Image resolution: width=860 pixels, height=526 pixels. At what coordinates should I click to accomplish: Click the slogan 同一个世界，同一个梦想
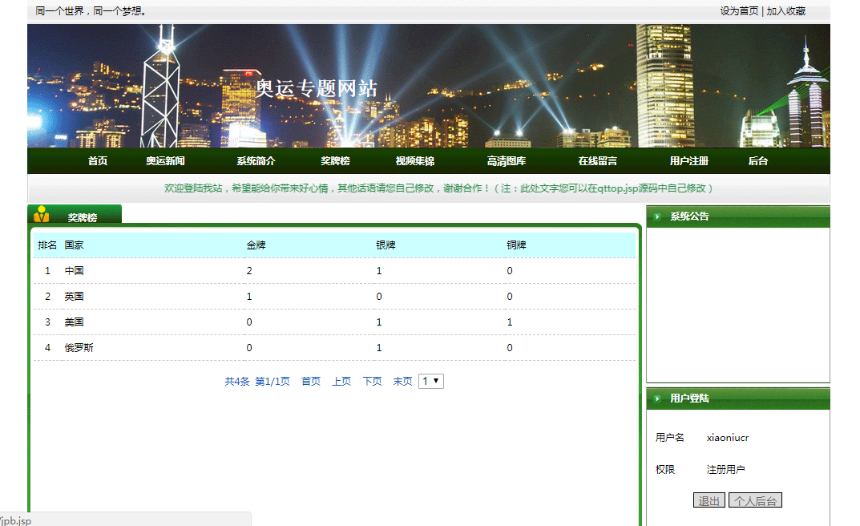(x=91, y=11)
